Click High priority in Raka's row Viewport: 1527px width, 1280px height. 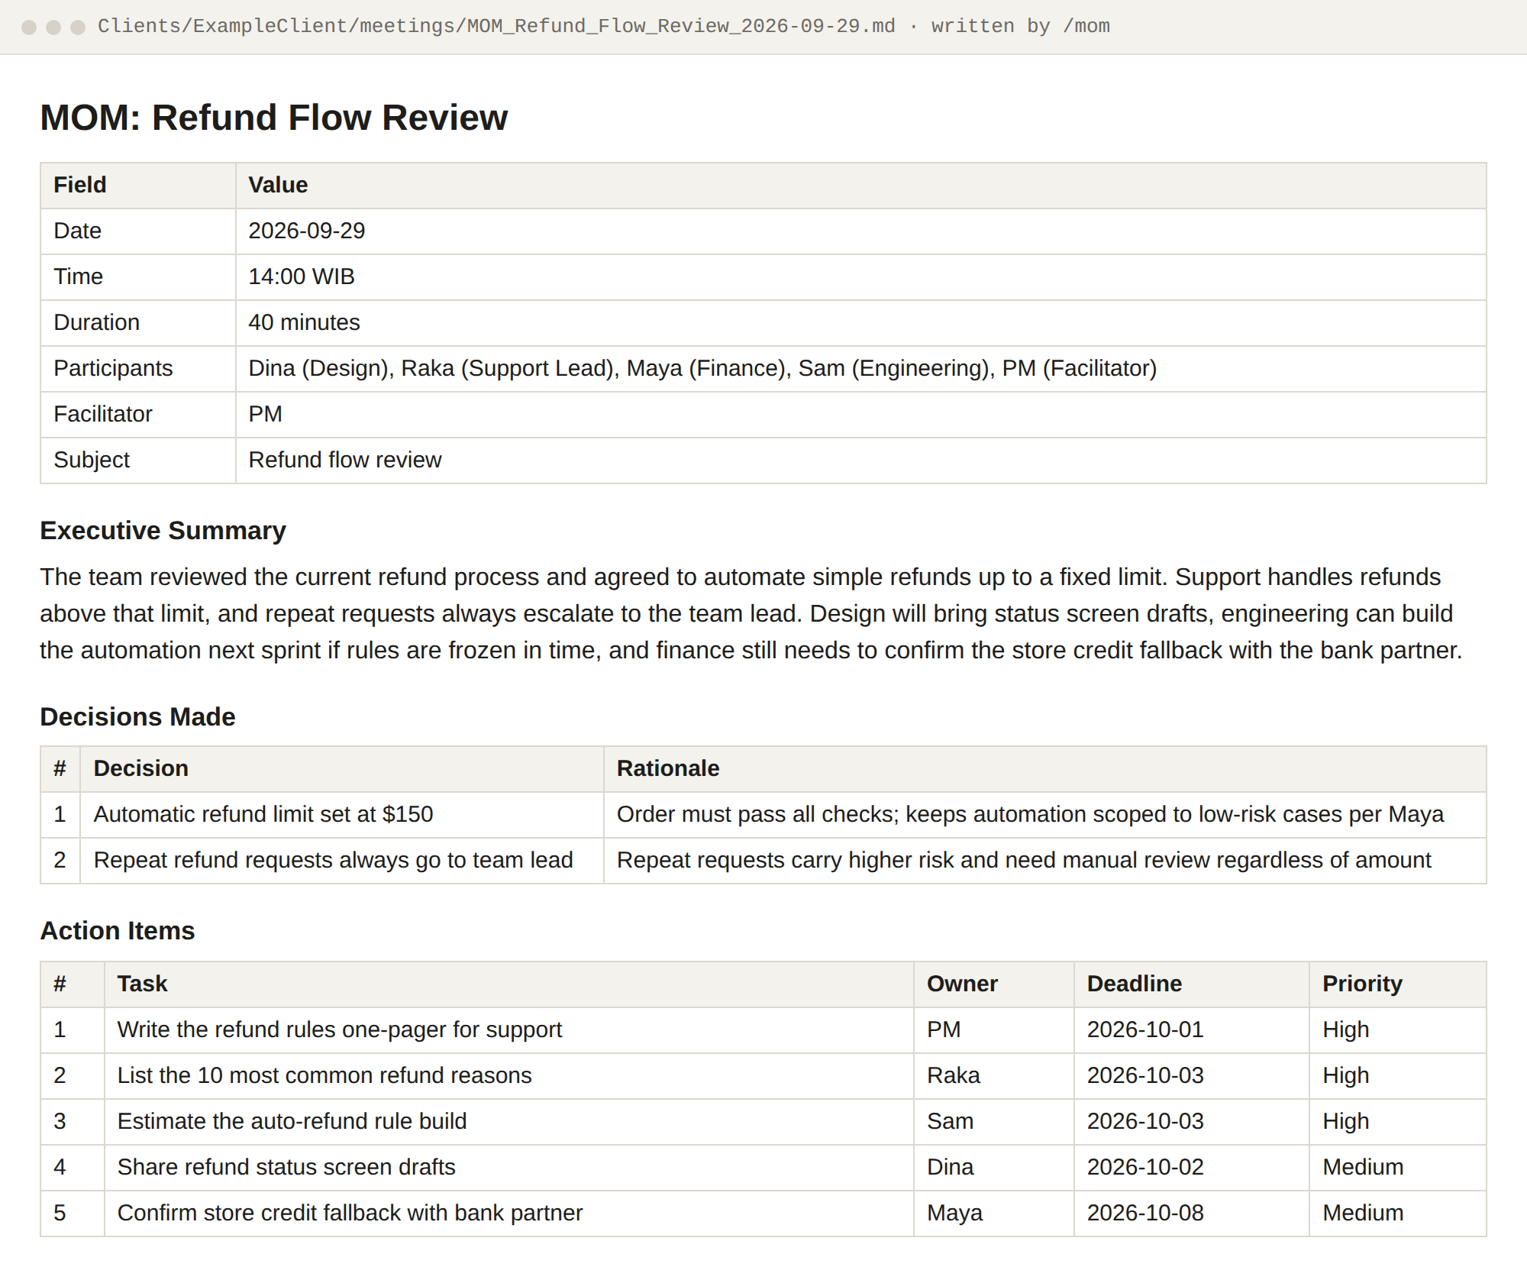(1345, 1075)
